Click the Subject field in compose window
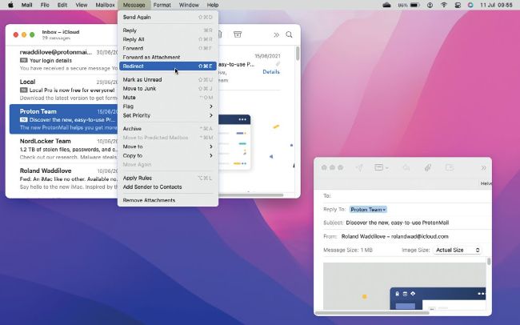Viewport: 520px width, 325px height. pyautogui.click(x=406, y=223)
